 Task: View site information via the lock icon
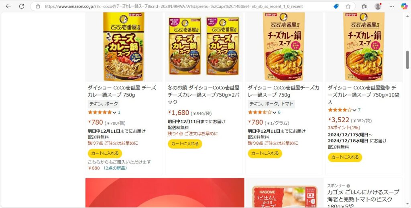38,6
